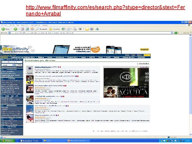This screenshot has height=144, width=192.
Task: Mute the ad with small speaker icon
Action: [x=147, y=74]
